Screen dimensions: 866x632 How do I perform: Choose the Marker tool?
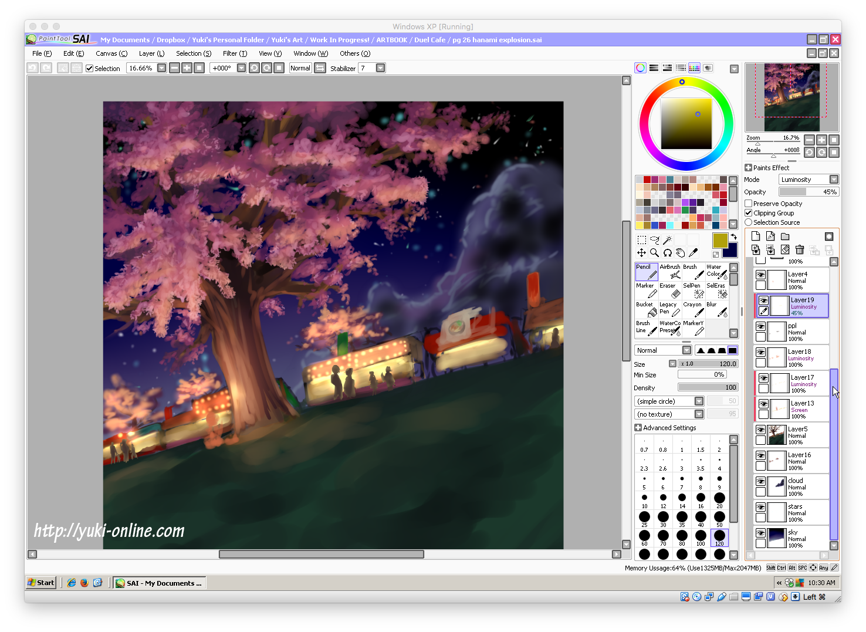click(x=647, y=290)
